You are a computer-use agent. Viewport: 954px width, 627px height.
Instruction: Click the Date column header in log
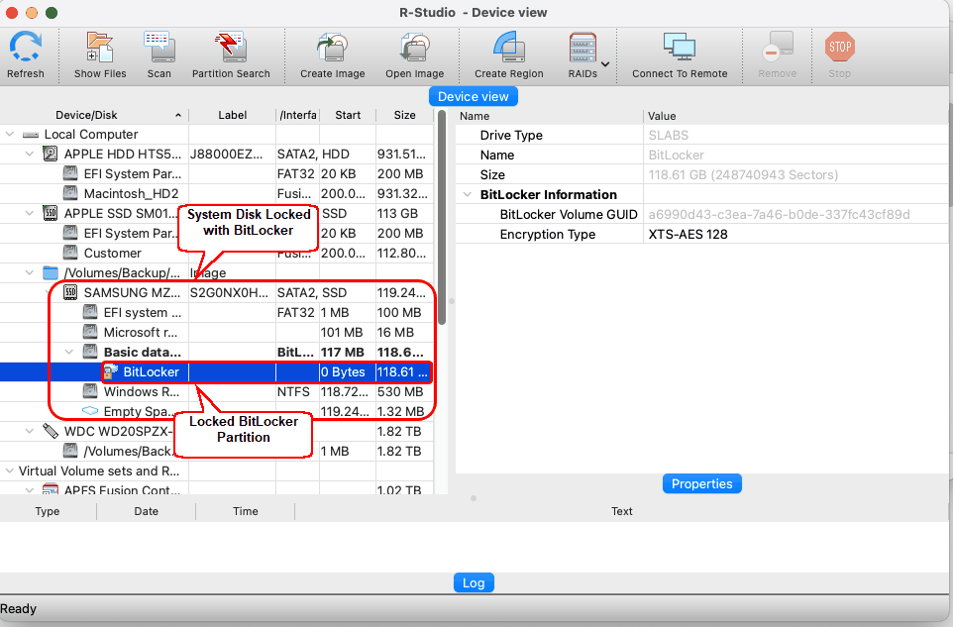(146, 511)
